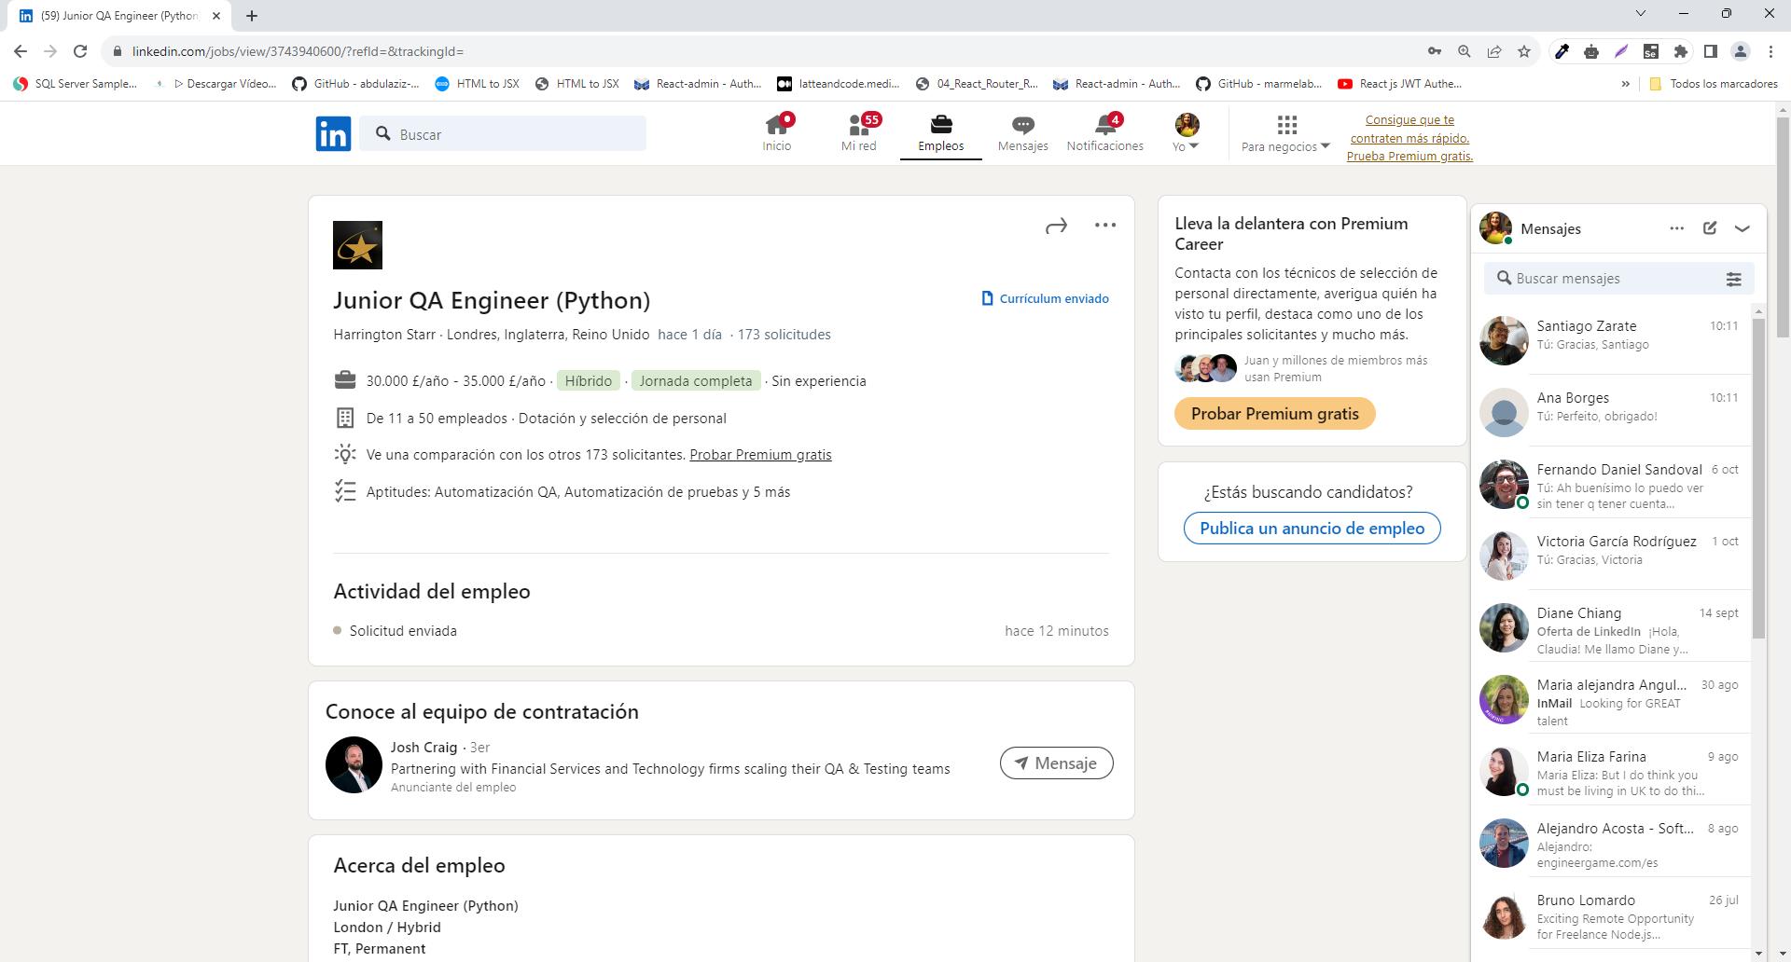The width and height of the screenshot is (1791, 962).
Task: Click Aptitudes skills line text
Action: (578, 492)
